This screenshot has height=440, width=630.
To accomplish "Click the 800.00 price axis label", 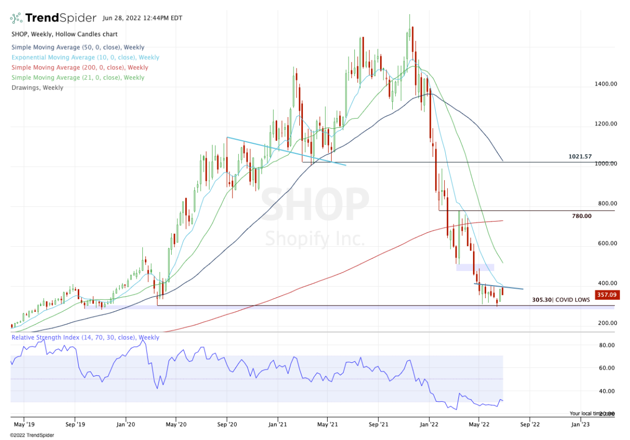I will point(607,204).
